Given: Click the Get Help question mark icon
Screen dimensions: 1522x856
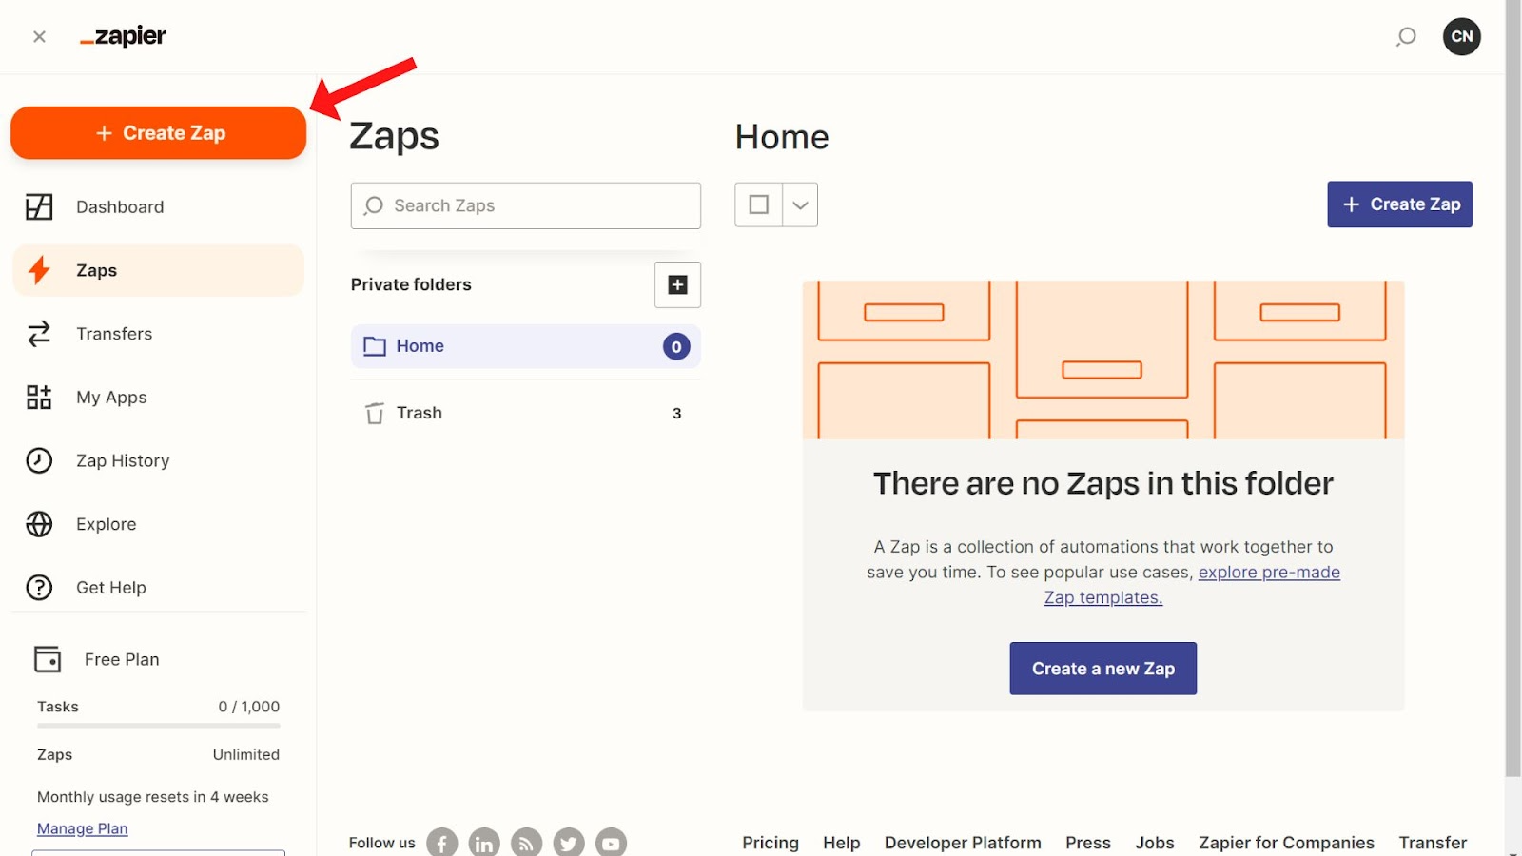Looking at the screenshot, I should click(39, 588).
